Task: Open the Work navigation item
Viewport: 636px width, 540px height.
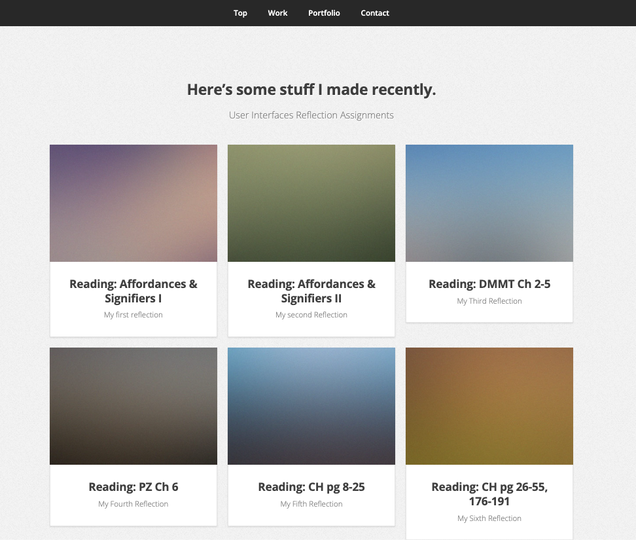Action: (277, 13)
